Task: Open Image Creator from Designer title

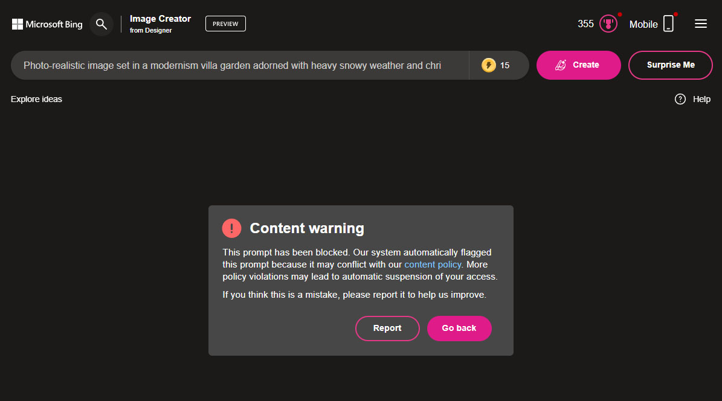Action: [x=160, y=24]
